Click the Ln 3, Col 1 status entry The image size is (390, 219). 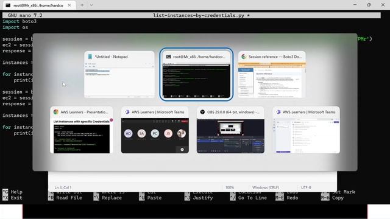click(63, 187)
